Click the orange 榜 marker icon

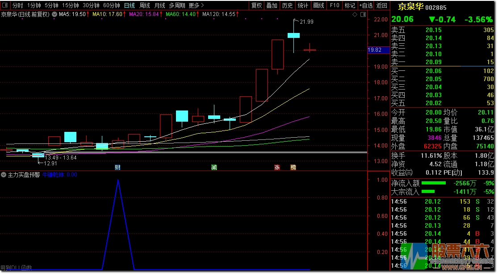[293, 168]
